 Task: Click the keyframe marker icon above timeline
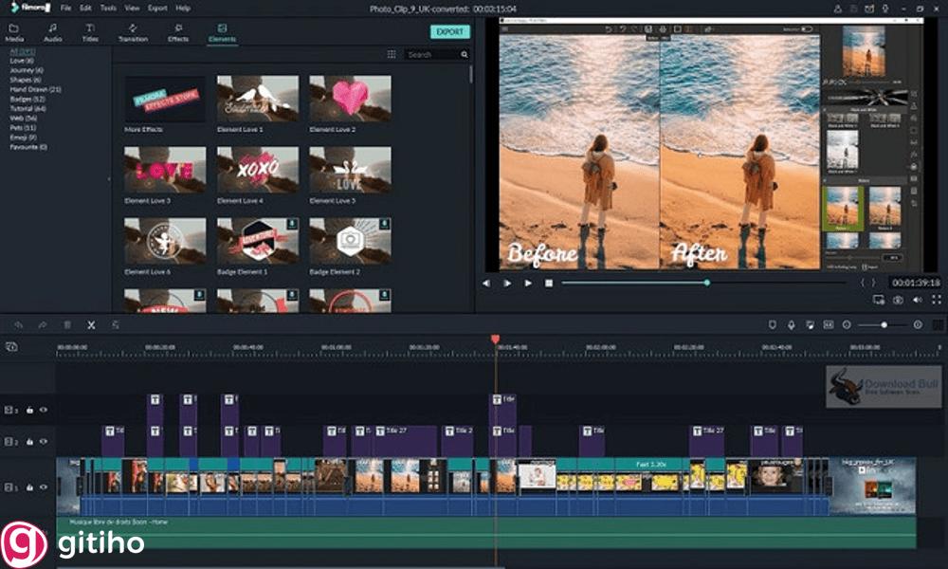792,324
